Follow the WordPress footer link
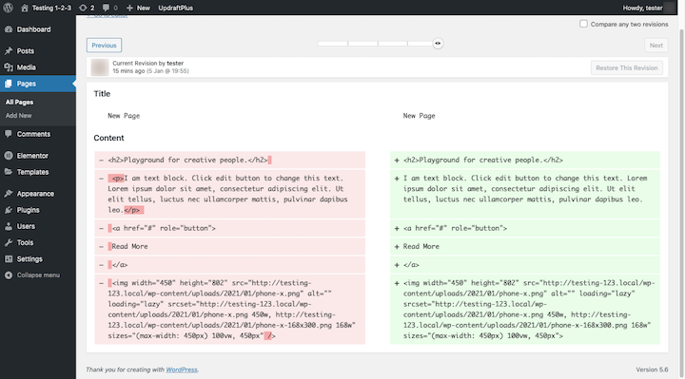 click(182, 370)
